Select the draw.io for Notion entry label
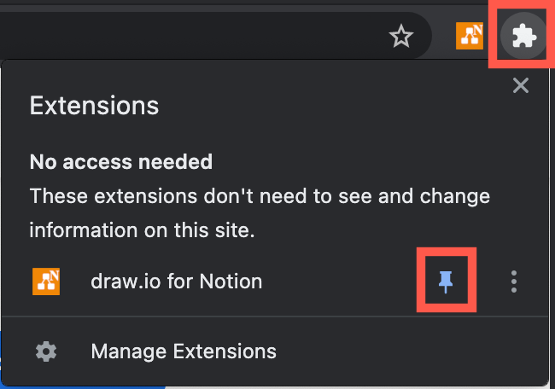 tap(176, 281)
